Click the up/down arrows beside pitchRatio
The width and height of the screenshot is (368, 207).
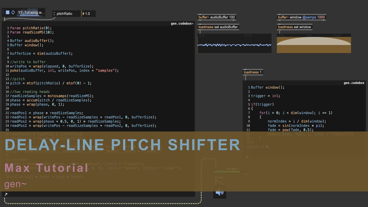[x=54, y=14]
